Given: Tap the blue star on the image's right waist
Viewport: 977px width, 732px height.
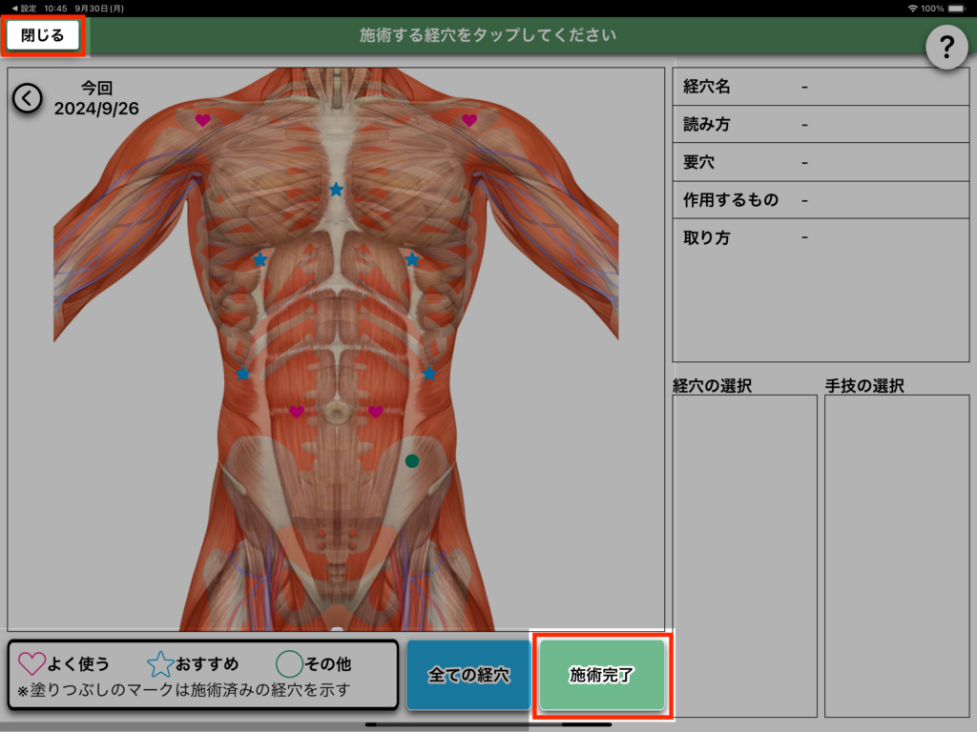Looking at the screenshot, I should 429,374.
